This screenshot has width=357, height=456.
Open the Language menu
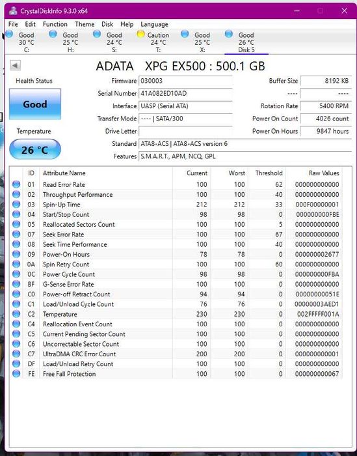pos(154,24)
